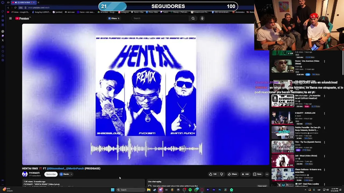
Task: Open the Instagram bookmark
Action: coord(124,12)
